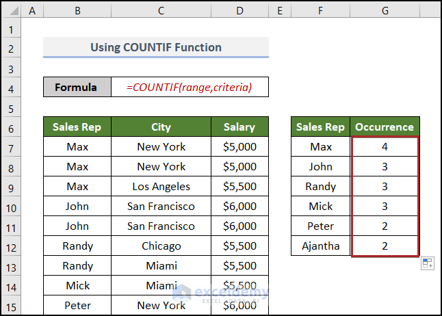Select column F header

coord(320,11)
